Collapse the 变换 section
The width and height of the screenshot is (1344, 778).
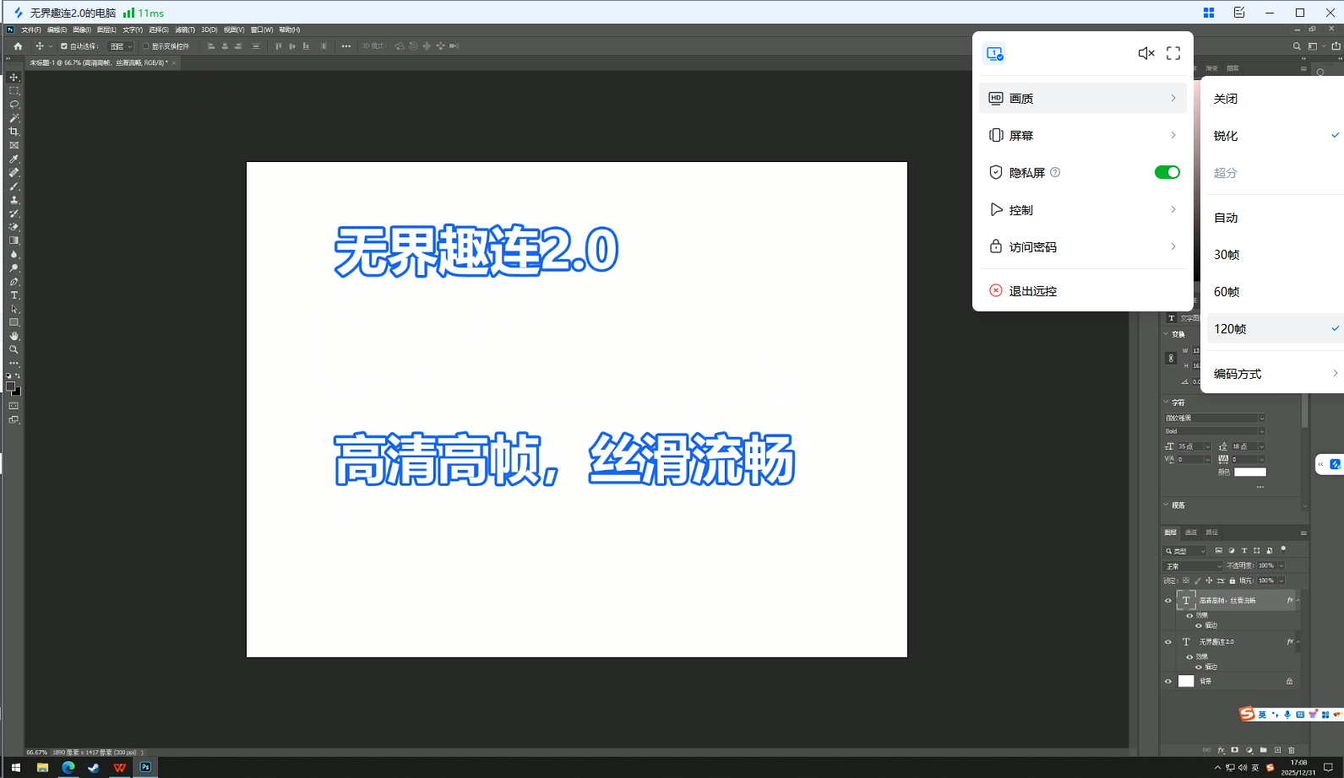[1167, 334]
